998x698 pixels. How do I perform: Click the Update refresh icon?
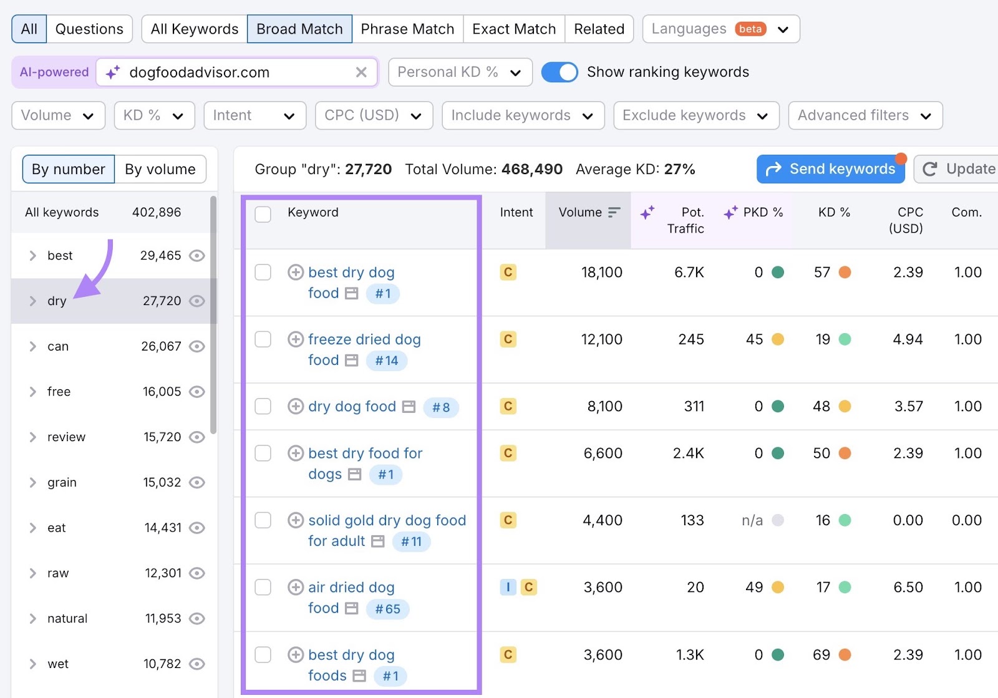click(x=931, y=168)
